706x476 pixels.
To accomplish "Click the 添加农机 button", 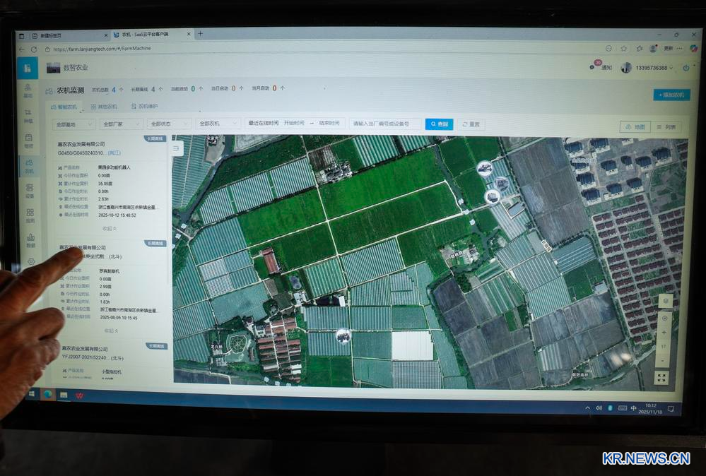I will 671,95.
